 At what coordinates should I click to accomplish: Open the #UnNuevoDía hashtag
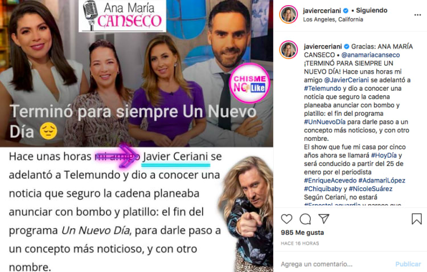[x=325, y=122]
